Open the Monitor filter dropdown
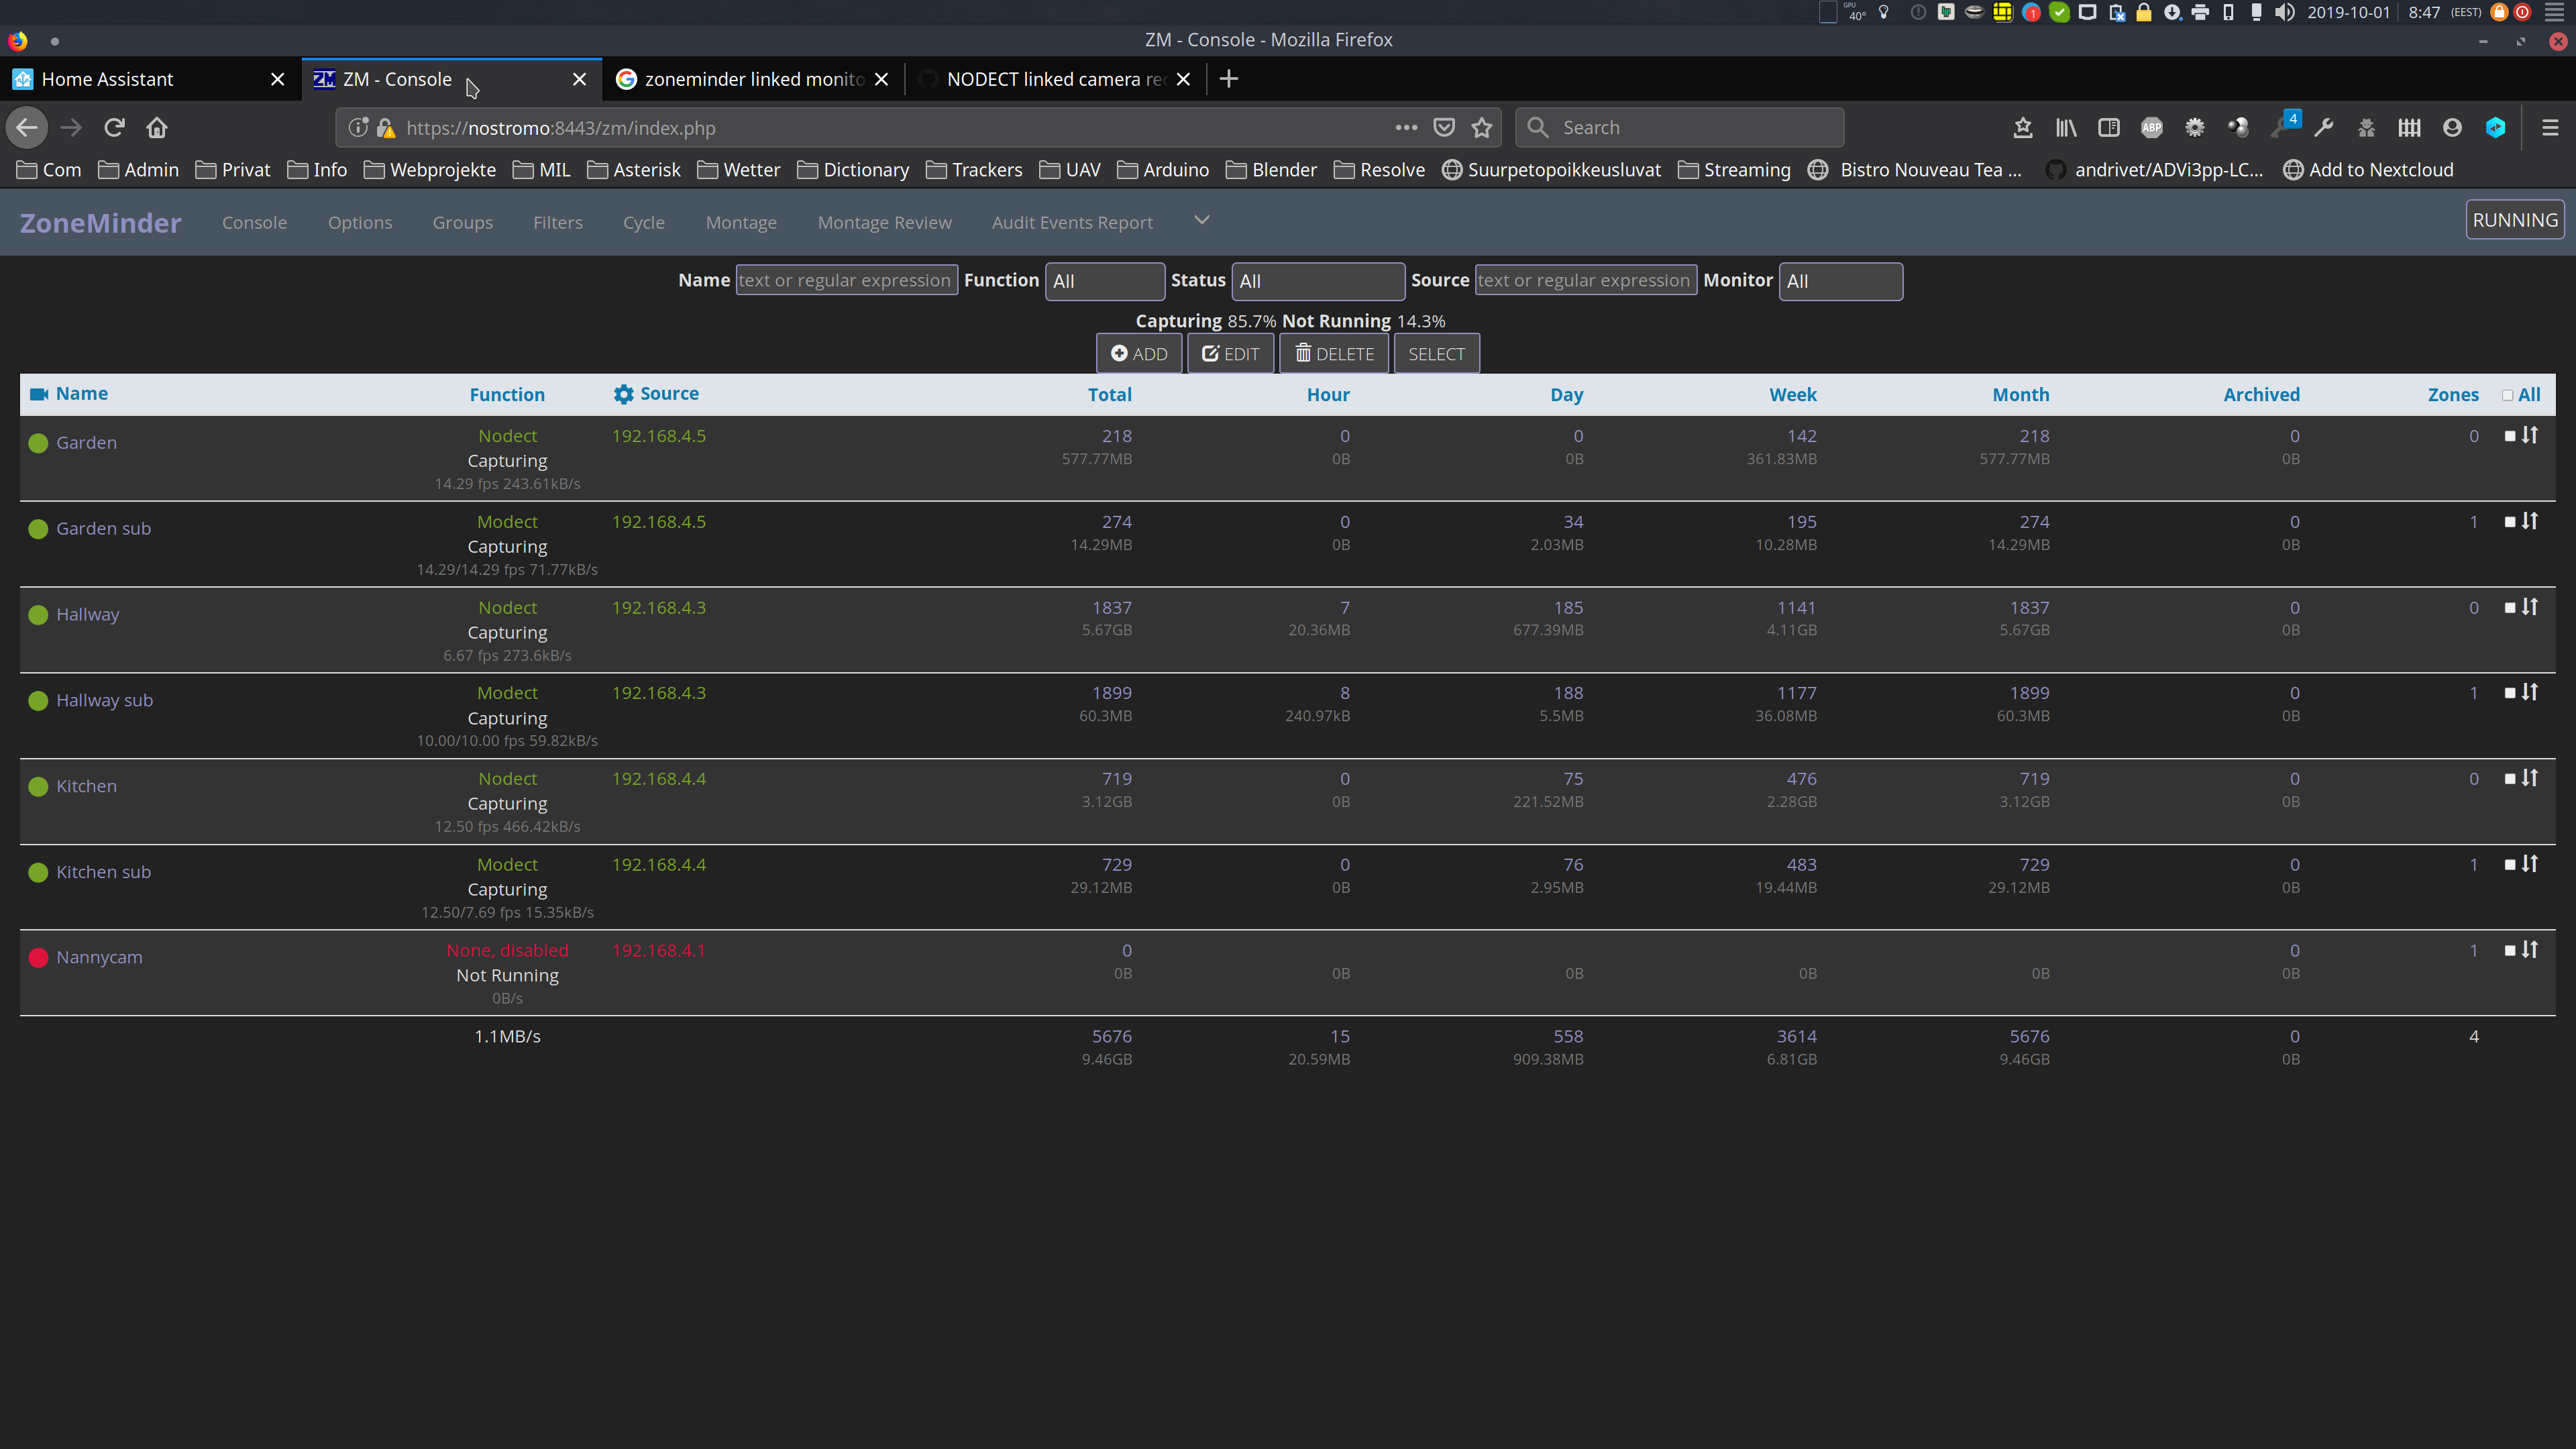 [1840, 281]
